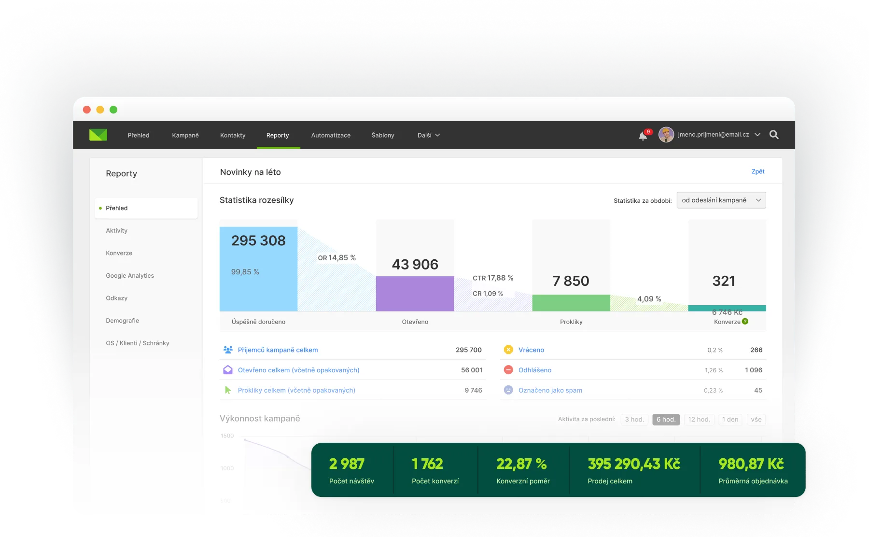Open the Automatizace menu item

coord(331,135)
